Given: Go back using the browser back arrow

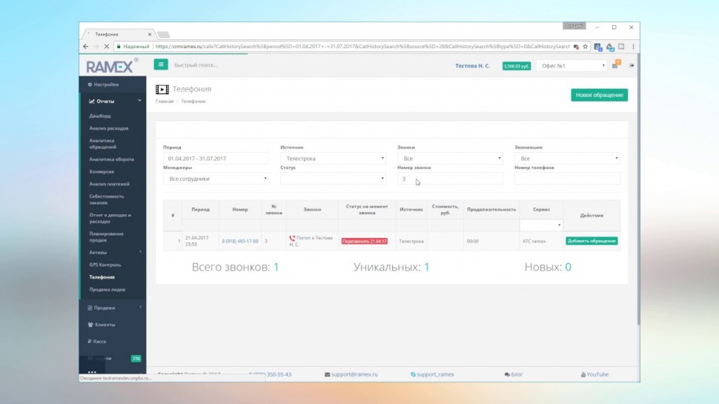Looking at the screenshot, I should (86, 46).
